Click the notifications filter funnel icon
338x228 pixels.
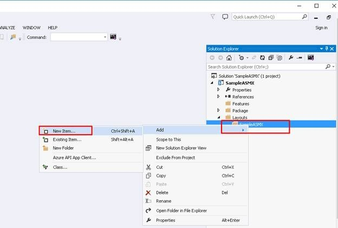click(213, 16)
